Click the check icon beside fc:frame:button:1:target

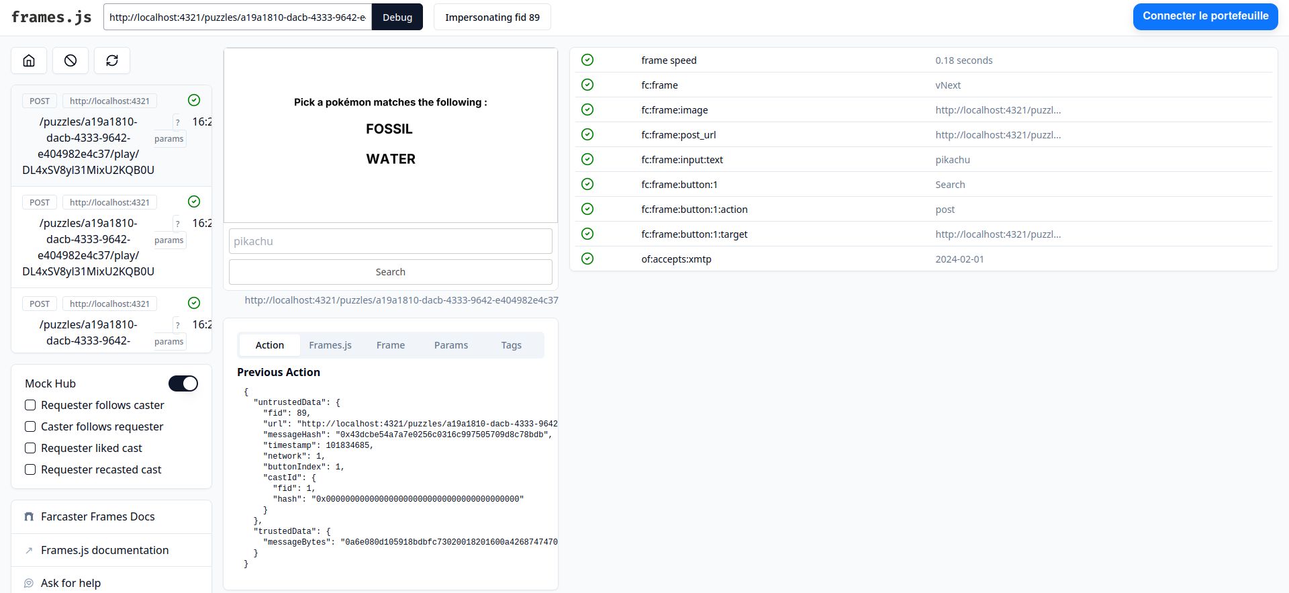pyautogui.click(x=587, y=234)
